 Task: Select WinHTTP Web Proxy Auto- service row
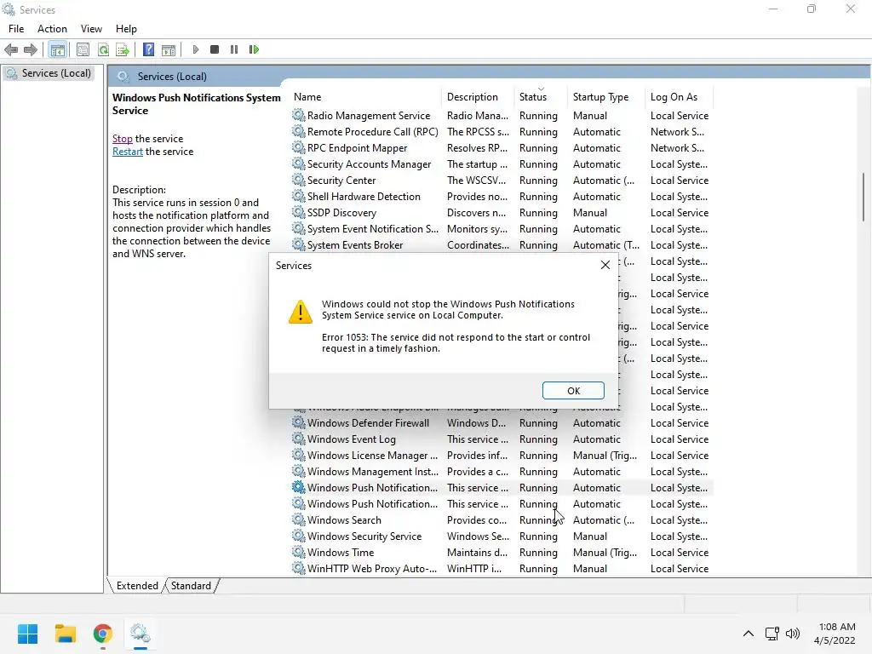tap(501, 568)
